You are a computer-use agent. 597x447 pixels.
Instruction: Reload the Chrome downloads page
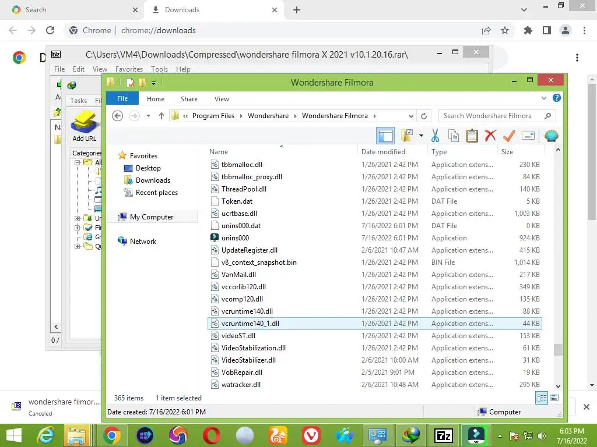tap(50, 30)
